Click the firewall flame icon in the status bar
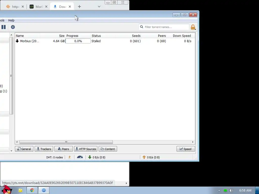 point(70,157)
